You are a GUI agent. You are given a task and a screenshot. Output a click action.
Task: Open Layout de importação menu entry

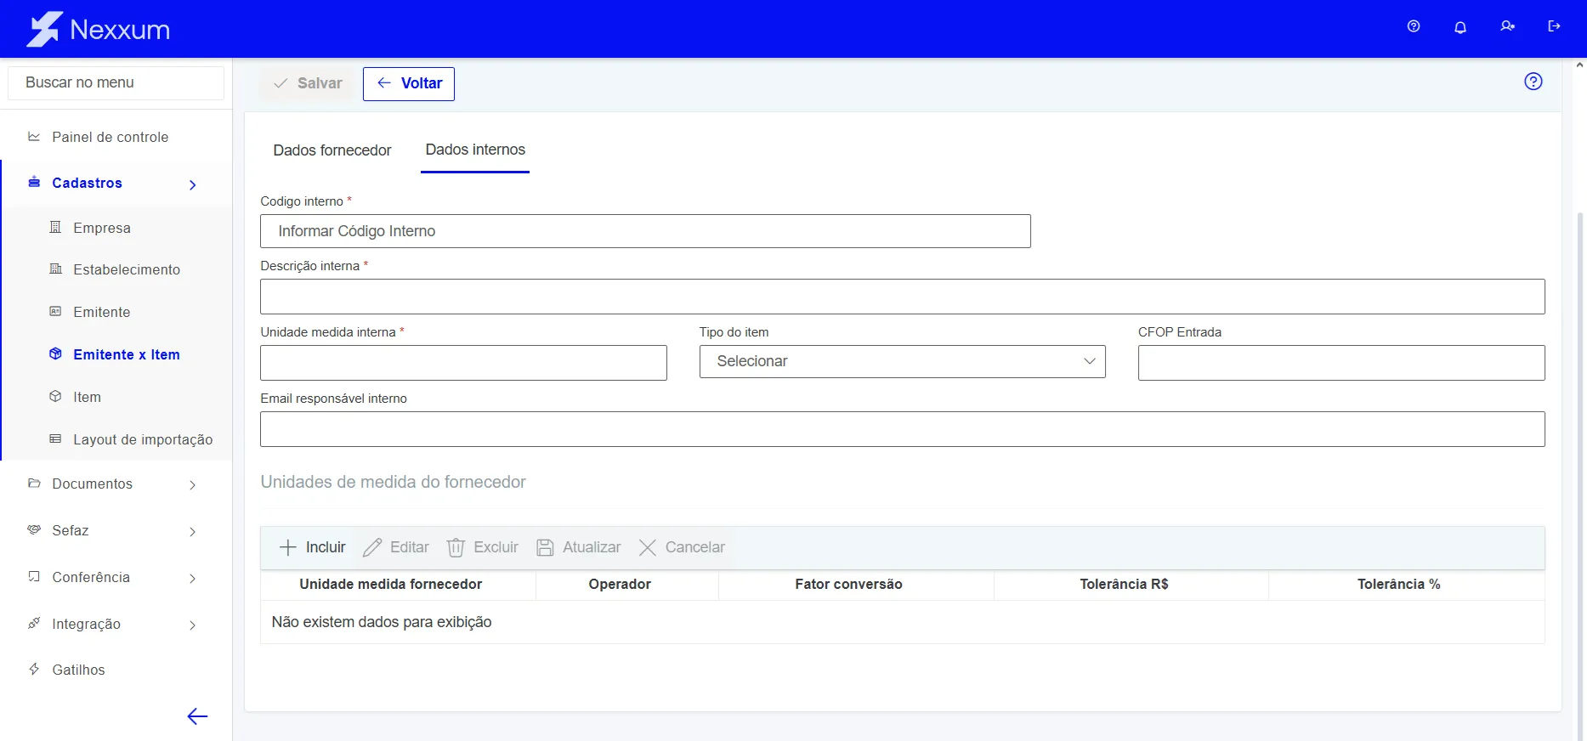click(x=143, y=439)
